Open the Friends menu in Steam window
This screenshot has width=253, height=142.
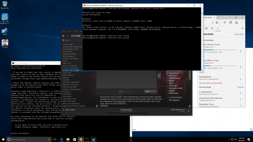tap(76, 31)
